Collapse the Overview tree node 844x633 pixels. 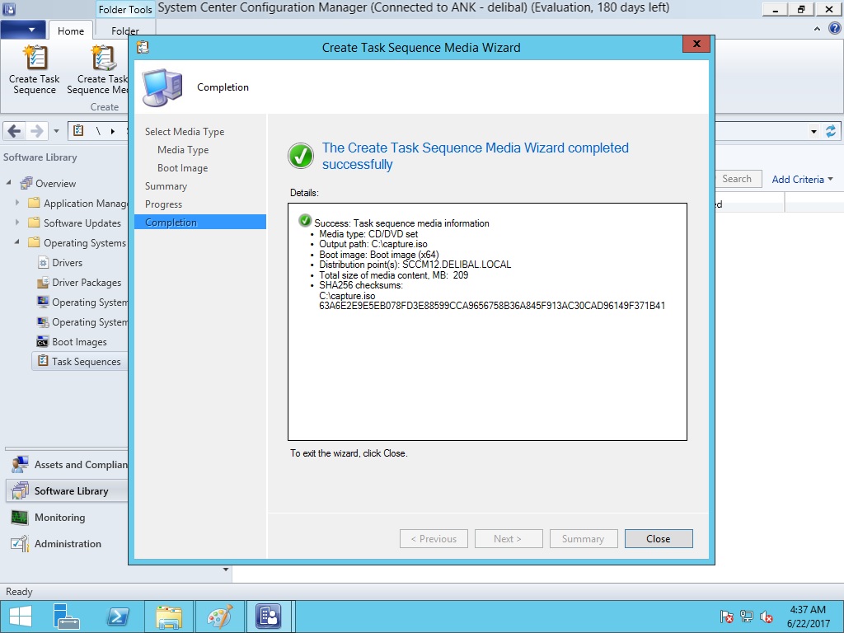tap(9, 183)
